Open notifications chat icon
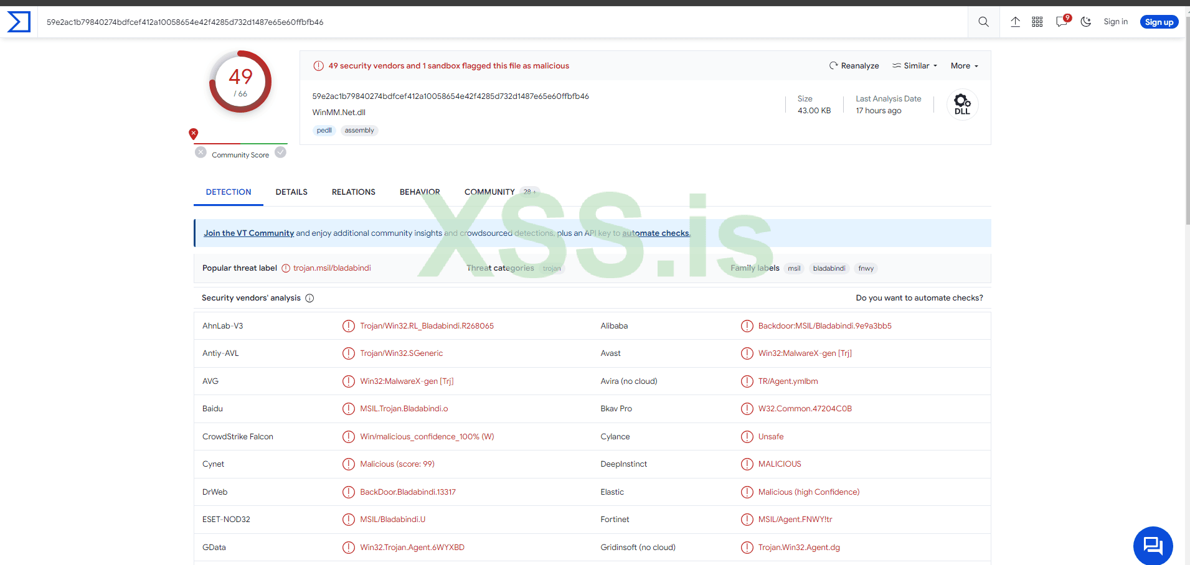The image size is (1190, 565). coord(1062,21)
